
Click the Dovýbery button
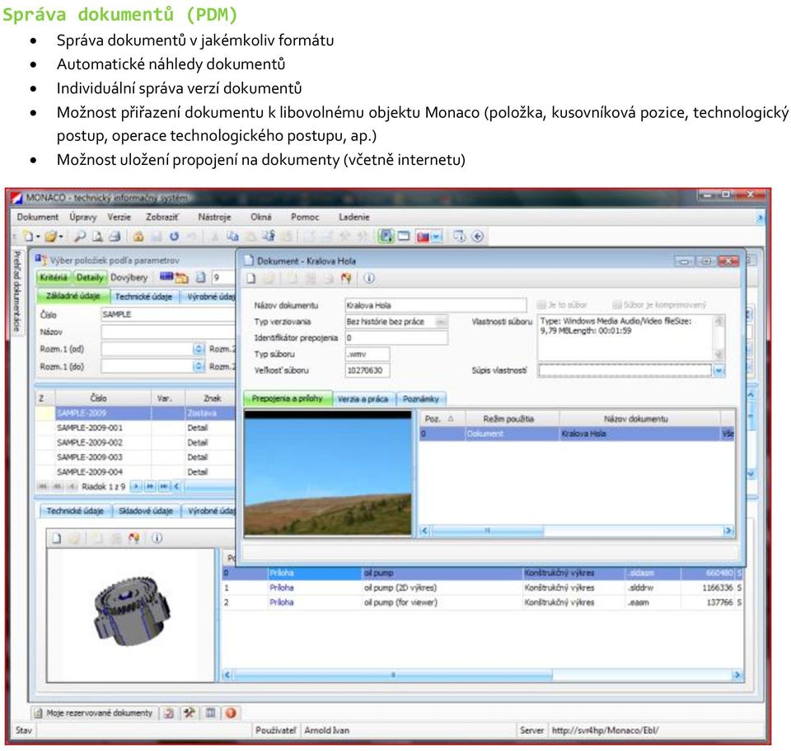coord(129,277)
